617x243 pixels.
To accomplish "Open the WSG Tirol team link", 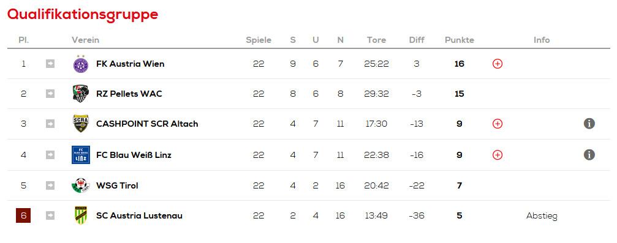I will pos(117,185).
